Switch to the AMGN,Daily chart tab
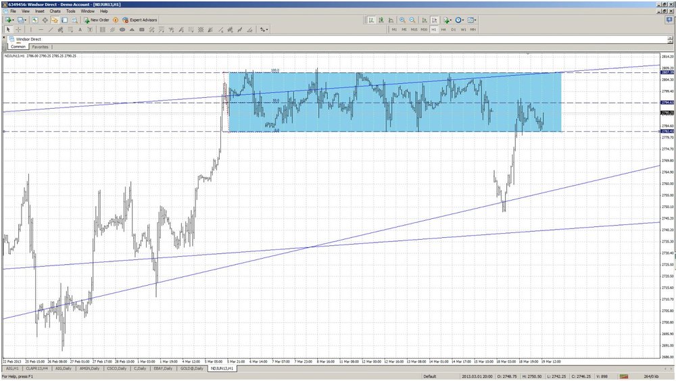The width and height of the screenshot is (676, 381). (90, 369)
